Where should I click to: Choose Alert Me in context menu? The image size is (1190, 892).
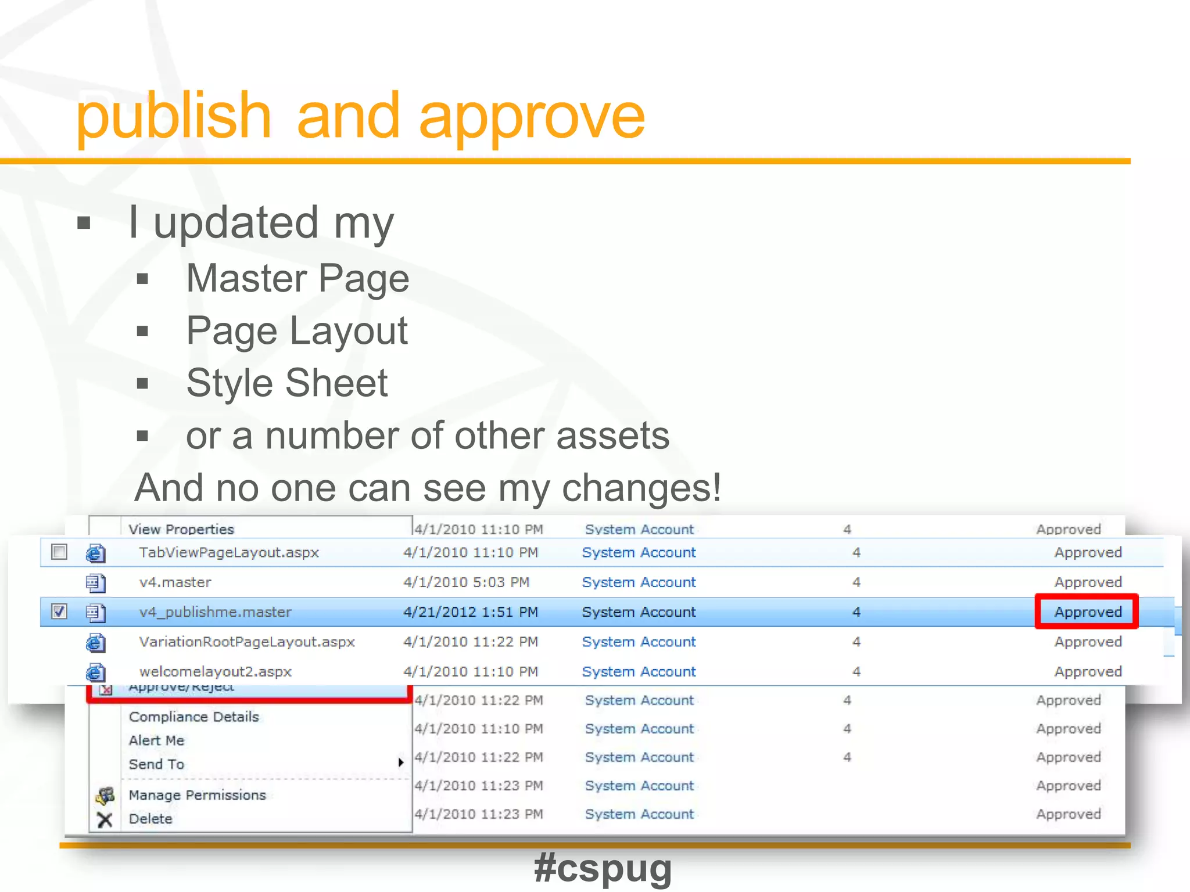click(x=156, y=740)
